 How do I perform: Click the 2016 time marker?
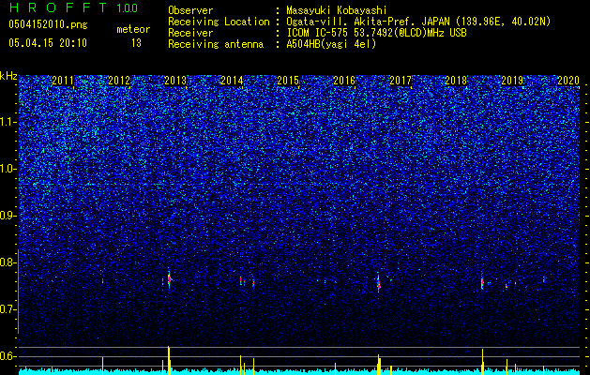click(x=344, y=81)
